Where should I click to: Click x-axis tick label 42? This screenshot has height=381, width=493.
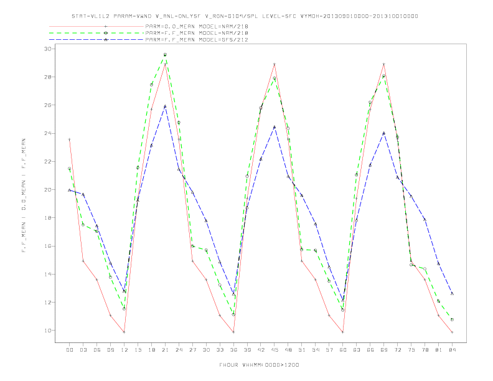[261, 350]
